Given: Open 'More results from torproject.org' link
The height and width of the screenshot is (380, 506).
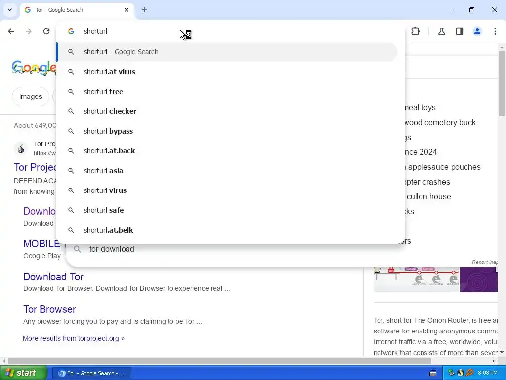Looking at the screenshot, I should tap(74, 338).
